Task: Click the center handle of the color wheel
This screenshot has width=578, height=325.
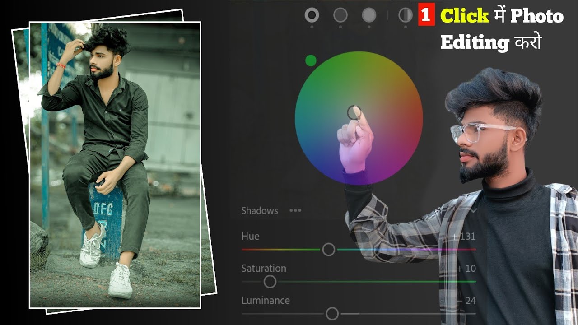Action: pos(354,112)
